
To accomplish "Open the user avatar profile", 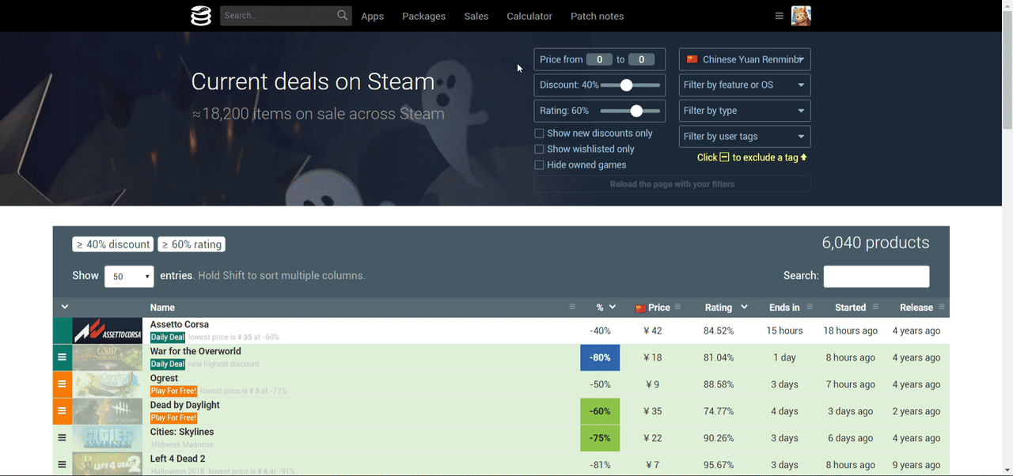I will click(801, 16).
